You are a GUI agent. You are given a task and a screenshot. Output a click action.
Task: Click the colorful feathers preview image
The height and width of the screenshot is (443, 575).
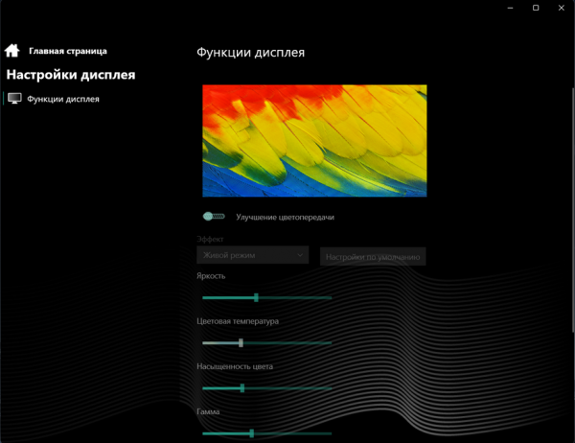coord(314,141)
